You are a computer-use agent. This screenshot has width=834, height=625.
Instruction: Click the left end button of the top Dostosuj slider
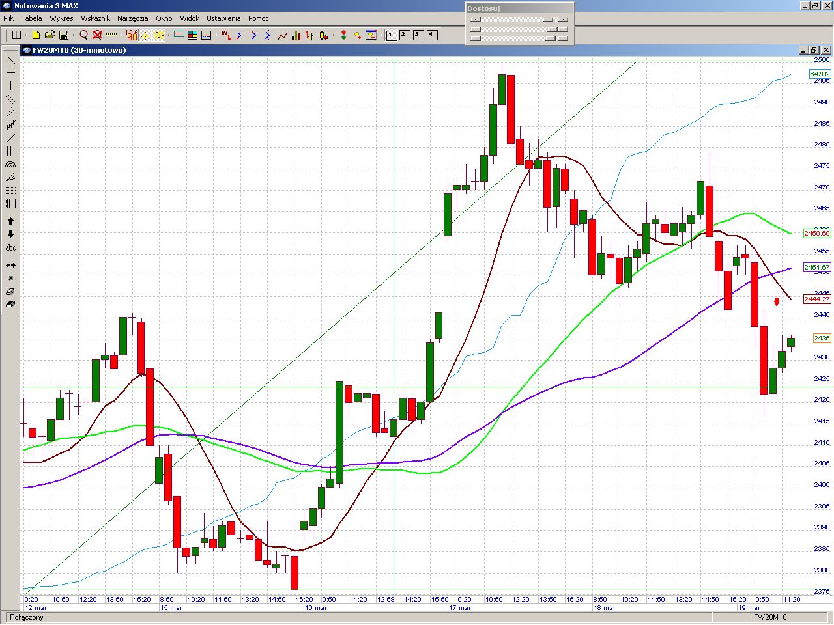[475, 20]
